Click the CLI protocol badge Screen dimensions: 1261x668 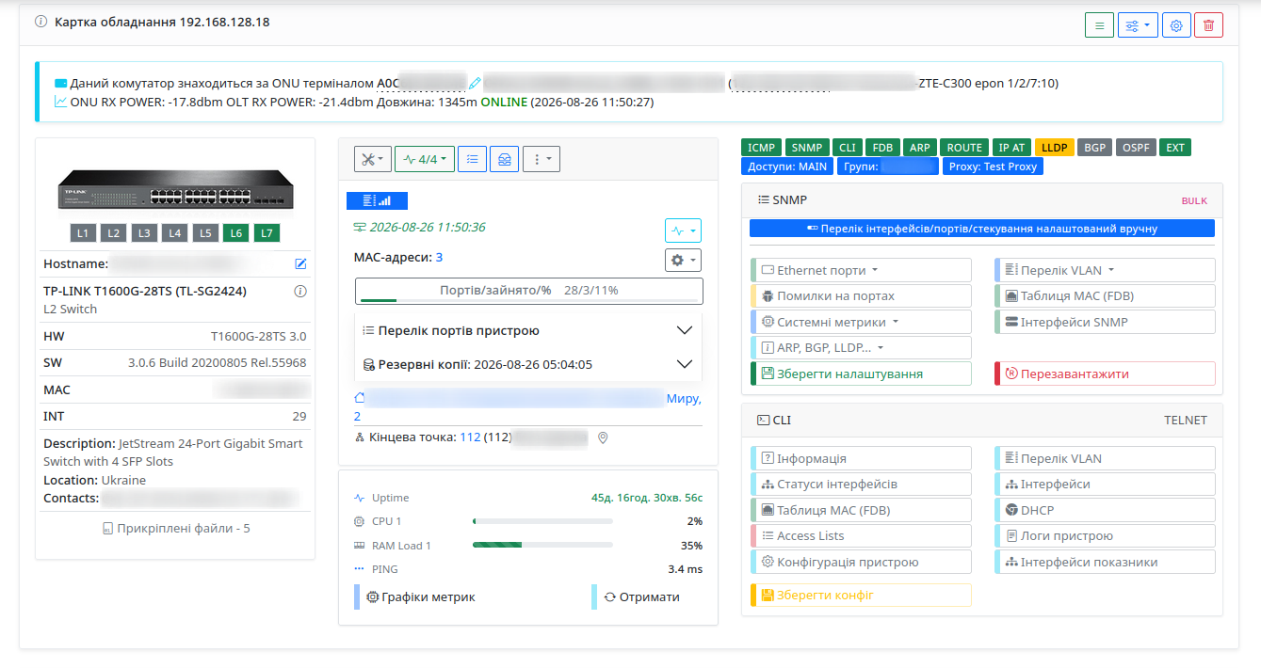click(x=848, y=147)
